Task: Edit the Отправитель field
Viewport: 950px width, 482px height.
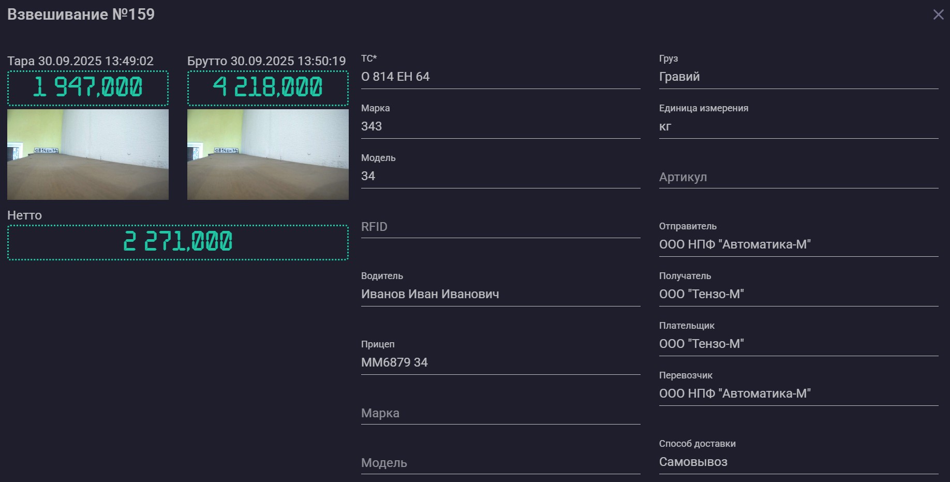Action: click(x=798, y=244)
